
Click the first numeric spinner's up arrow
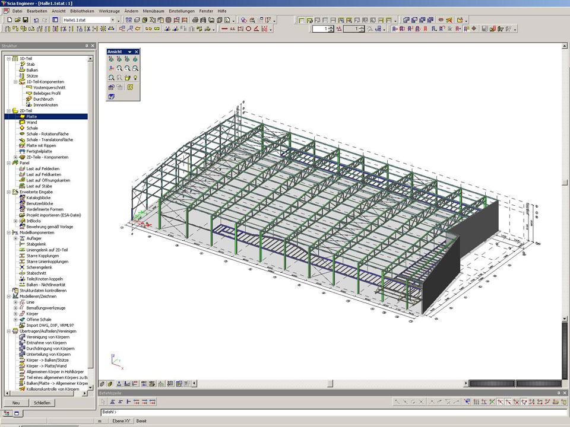click(x=332, y=27)
